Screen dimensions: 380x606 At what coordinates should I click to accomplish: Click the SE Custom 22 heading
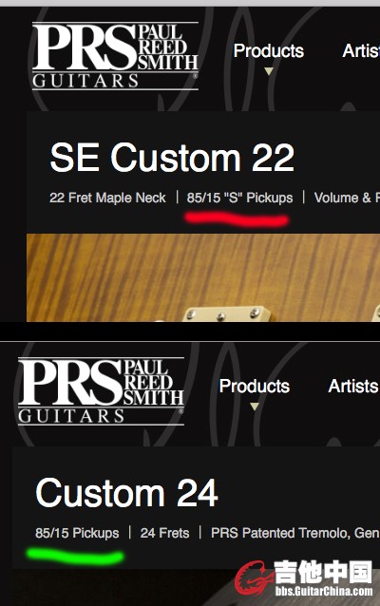pos(172,158)
